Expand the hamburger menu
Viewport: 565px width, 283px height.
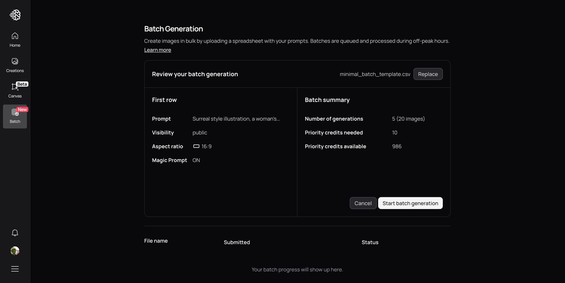pos(15,269)
